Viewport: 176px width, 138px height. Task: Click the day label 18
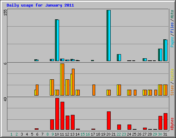(x=98, y=134)
